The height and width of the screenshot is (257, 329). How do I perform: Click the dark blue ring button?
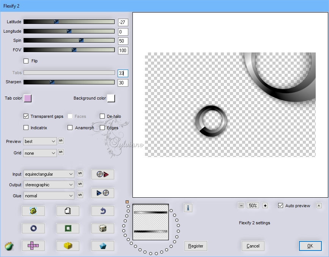click(33, 228)
